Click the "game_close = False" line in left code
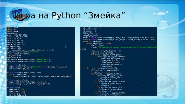The width and height of the screenshot is (185, 104). [17, 91]
